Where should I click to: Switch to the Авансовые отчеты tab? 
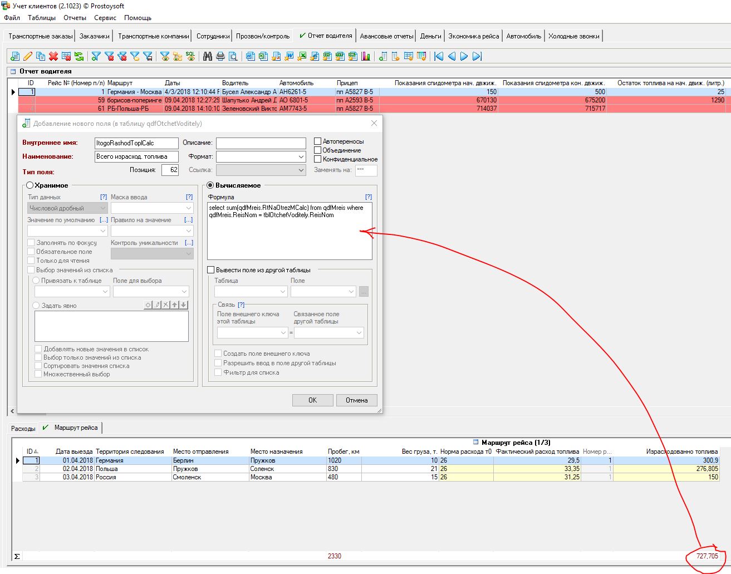click(x=386, y=36)
